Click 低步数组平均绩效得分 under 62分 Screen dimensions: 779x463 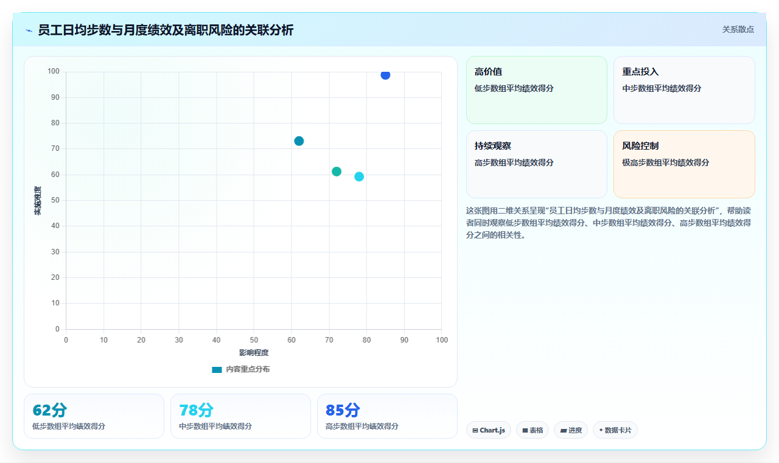69,426
